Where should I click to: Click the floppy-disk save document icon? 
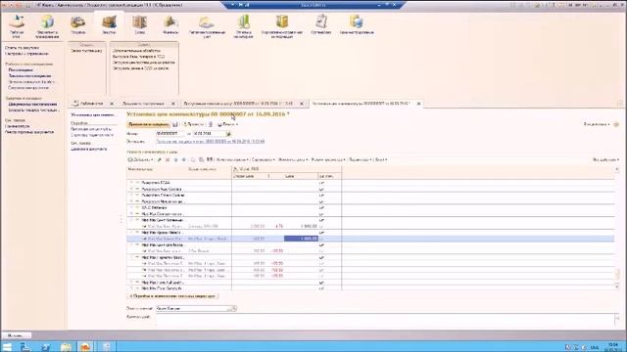click(x=175, y=124)
